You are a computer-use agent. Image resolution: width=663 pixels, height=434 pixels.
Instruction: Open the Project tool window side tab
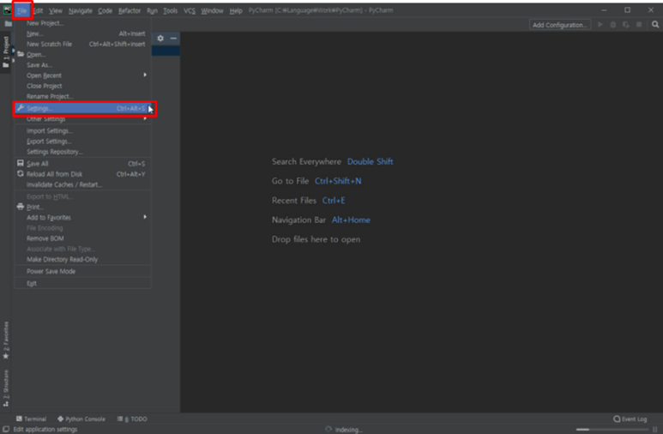point(5,51)
